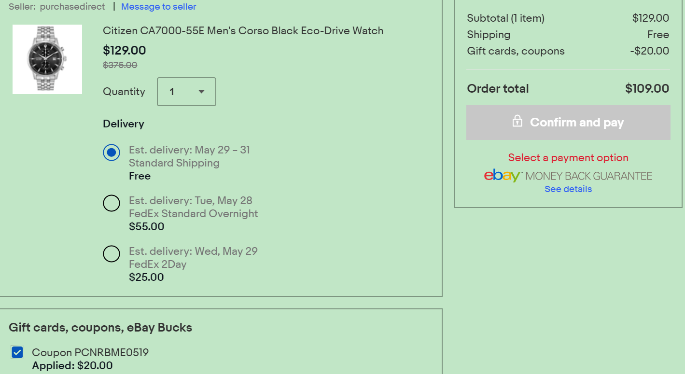Click Select a payment option message
The height and width of the screenshot is (374, 685).
[568, 158]
